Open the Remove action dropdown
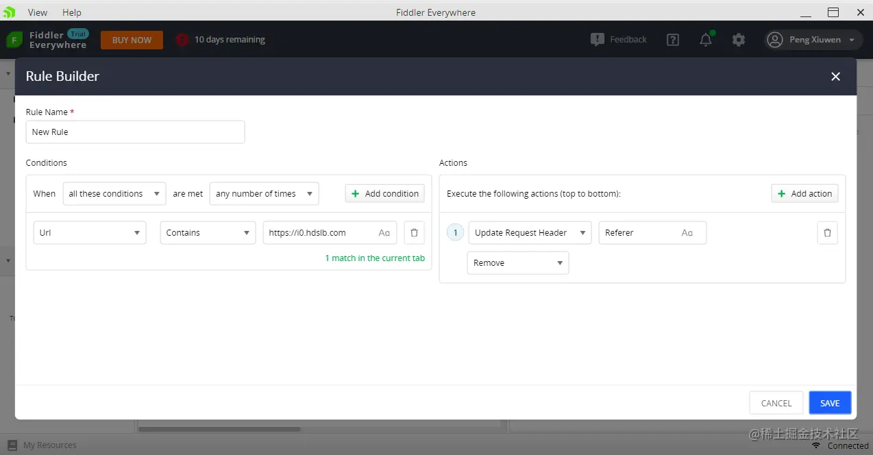 coord(518,263)
